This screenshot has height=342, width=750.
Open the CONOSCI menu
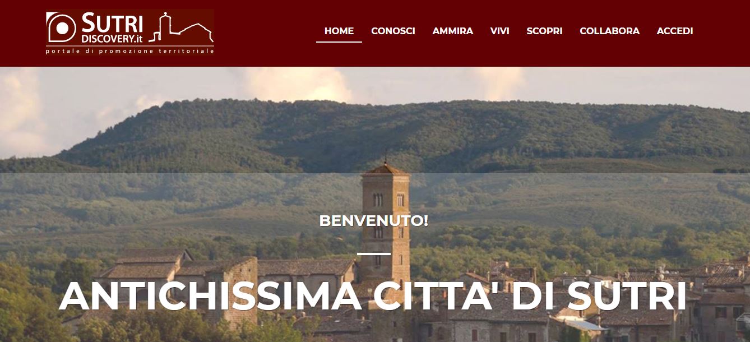tap(393, 31)
